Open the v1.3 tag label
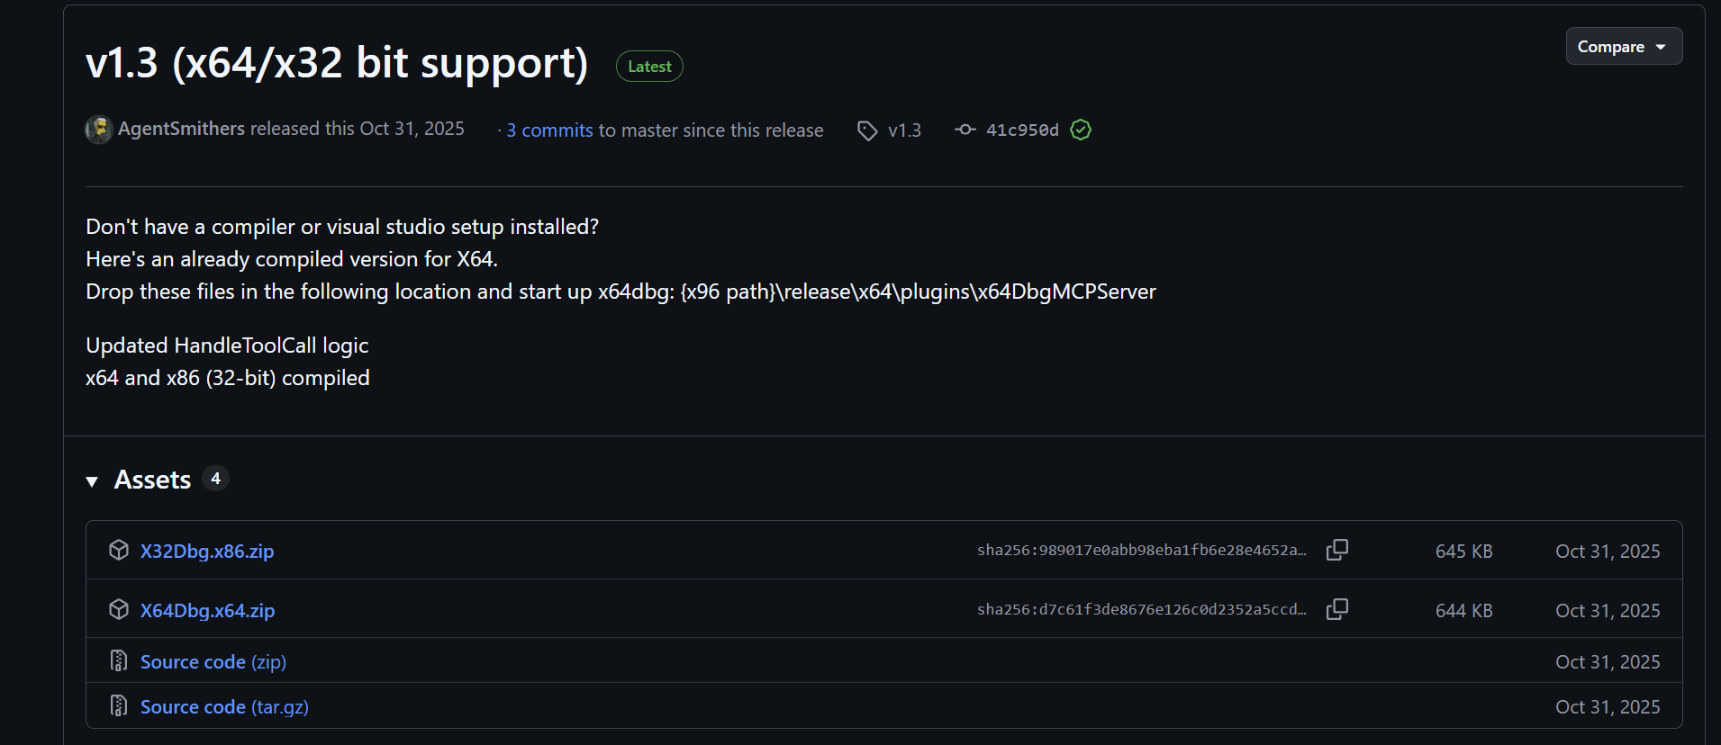 pyautogui.click(x=904, y=130)
